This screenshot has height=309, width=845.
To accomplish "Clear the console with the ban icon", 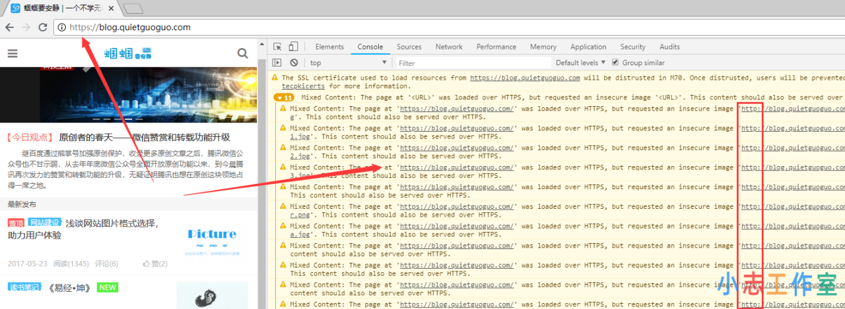I will pyautogui.click(x=294, y=63).
